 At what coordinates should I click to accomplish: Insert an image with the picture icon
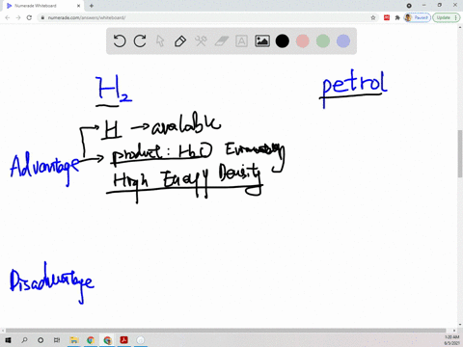[262, 41]
